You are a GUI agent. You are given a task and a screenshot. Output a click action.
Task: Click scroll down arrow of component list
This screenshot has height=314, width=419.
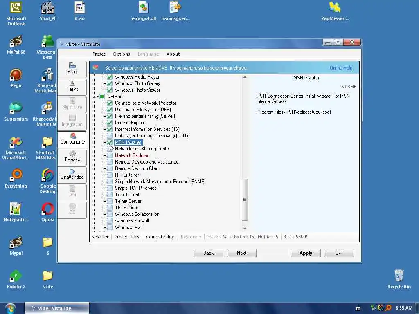pos(245,228)
